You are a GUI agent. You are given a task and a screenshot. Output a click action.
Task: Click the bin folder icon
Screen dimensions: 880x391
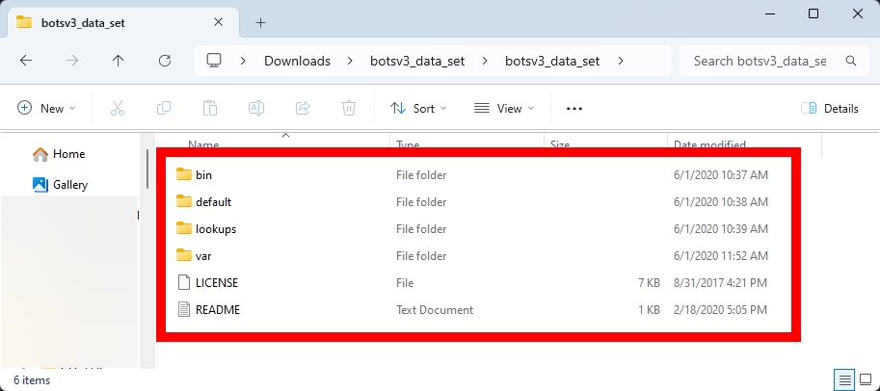[184, 174]
